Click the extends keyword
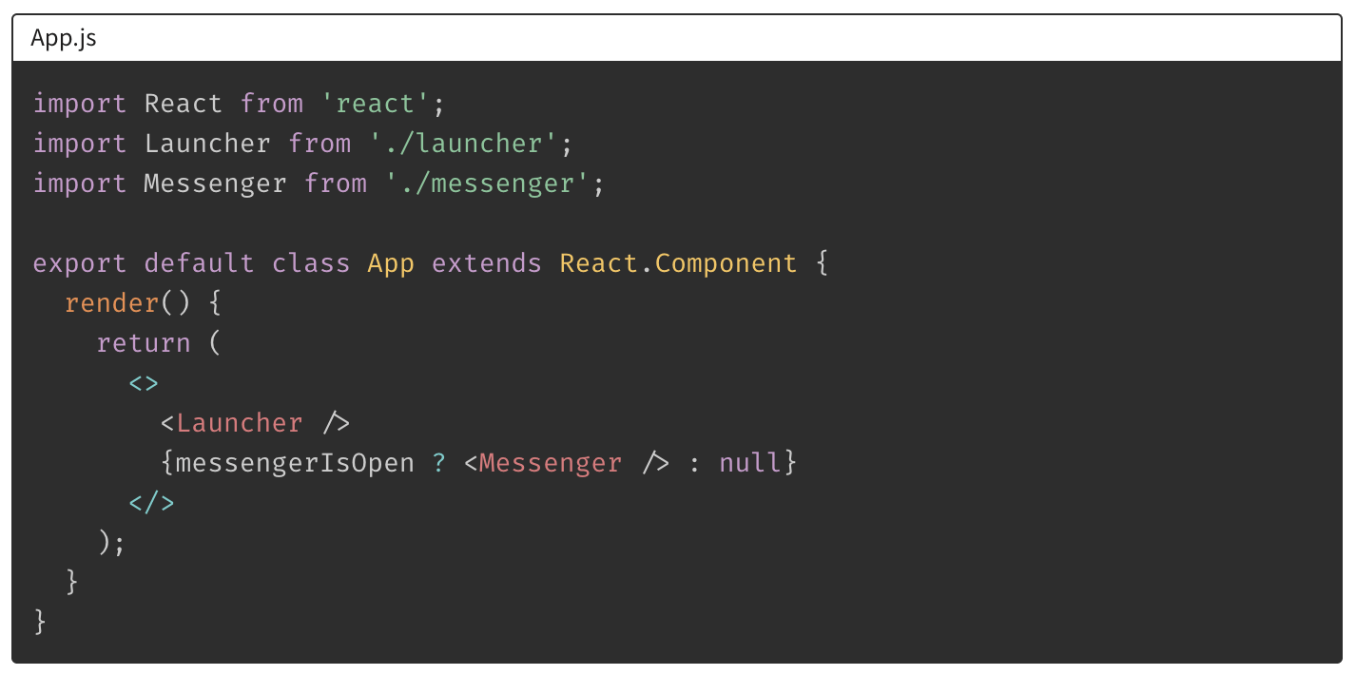 click(487, 263)
